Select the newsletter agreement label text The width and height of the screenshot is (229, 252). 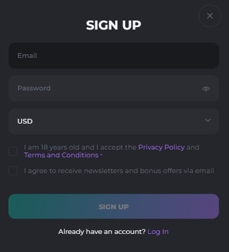tap(119, 171)
